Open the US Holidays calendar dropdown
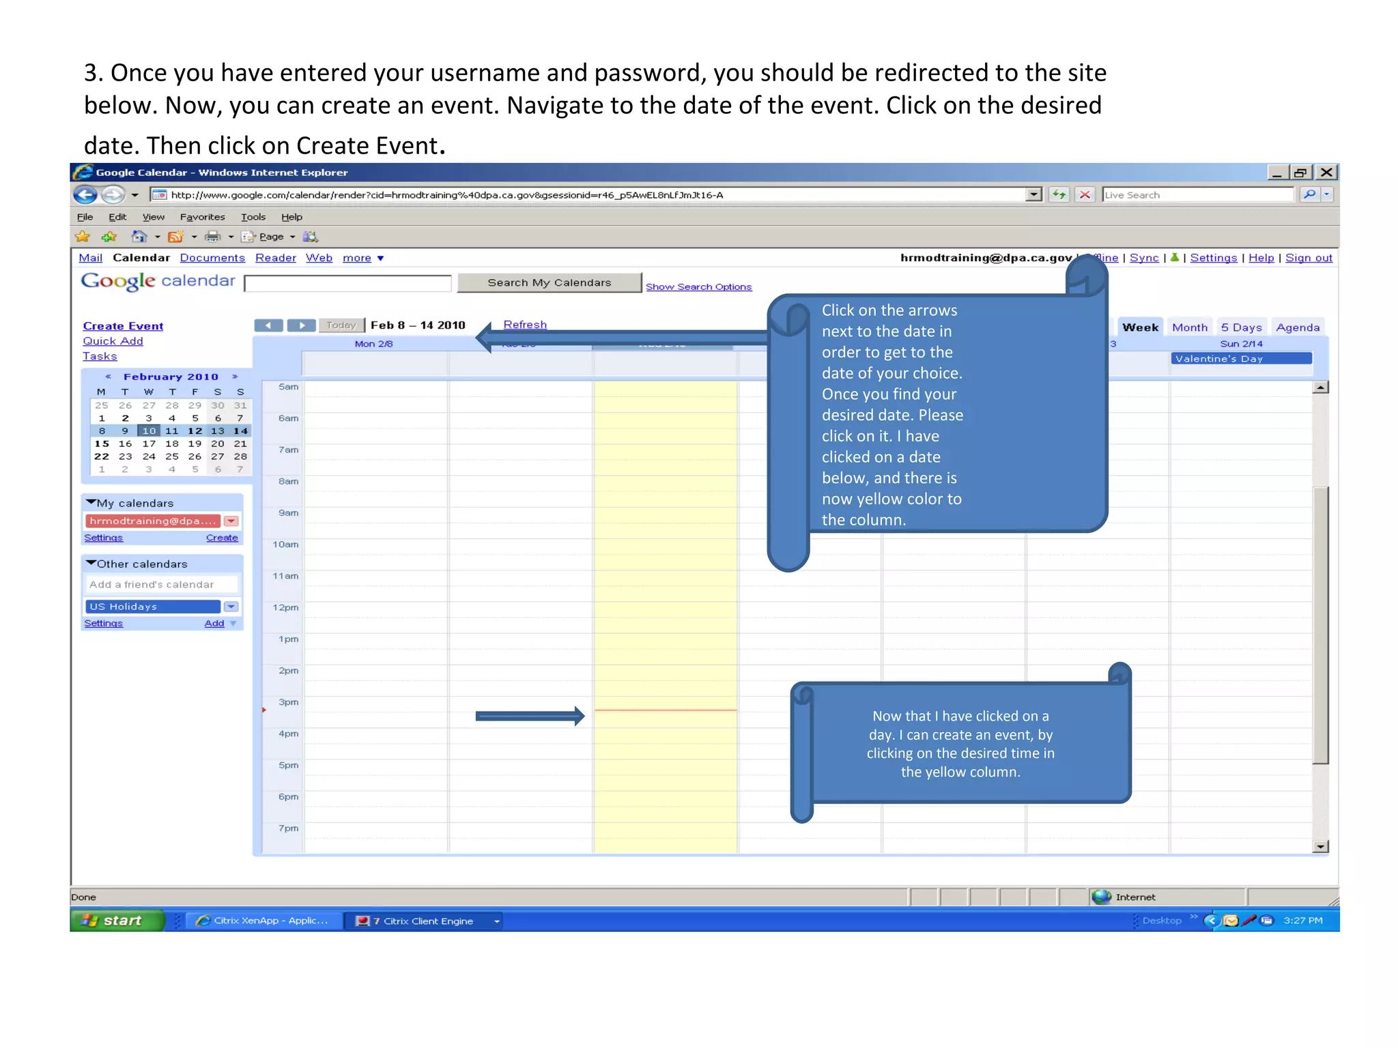The width and height of the screenshot is (1398, 1048). point(231,607)
